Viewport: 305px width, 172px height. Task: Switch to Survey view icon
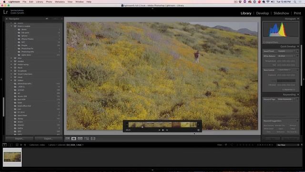click(87, 139)
